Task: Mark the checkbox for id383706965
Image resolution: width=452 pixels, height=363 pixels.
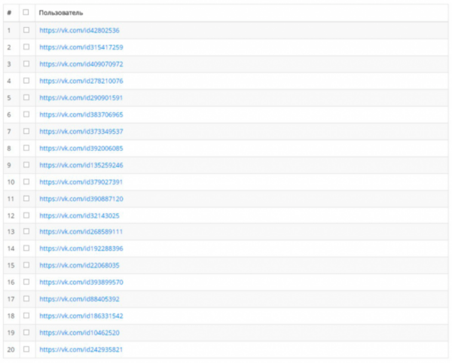Action: pyautogui.click(x=26, y=114)
